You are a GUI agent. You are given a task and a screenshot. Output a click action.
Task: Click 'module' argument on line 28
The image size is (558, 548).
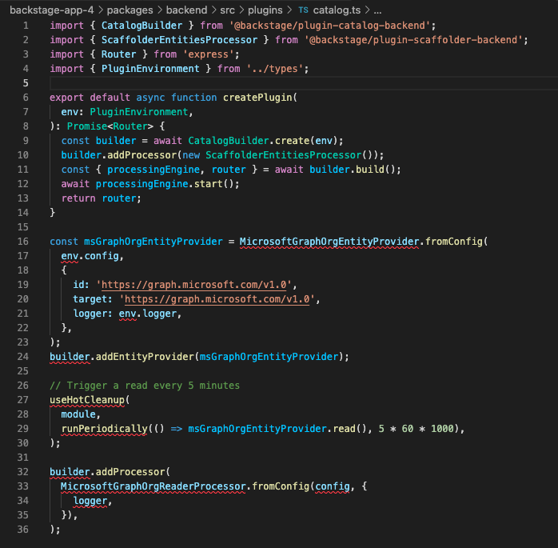pyautogui.click(x=78, y=414)
